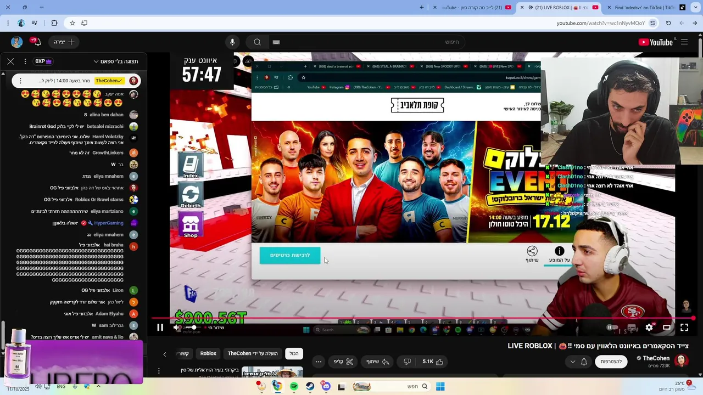This screenshot has width=703, height=395.
Task: Seek on the red video progress bar
Action: pos(423,318)
